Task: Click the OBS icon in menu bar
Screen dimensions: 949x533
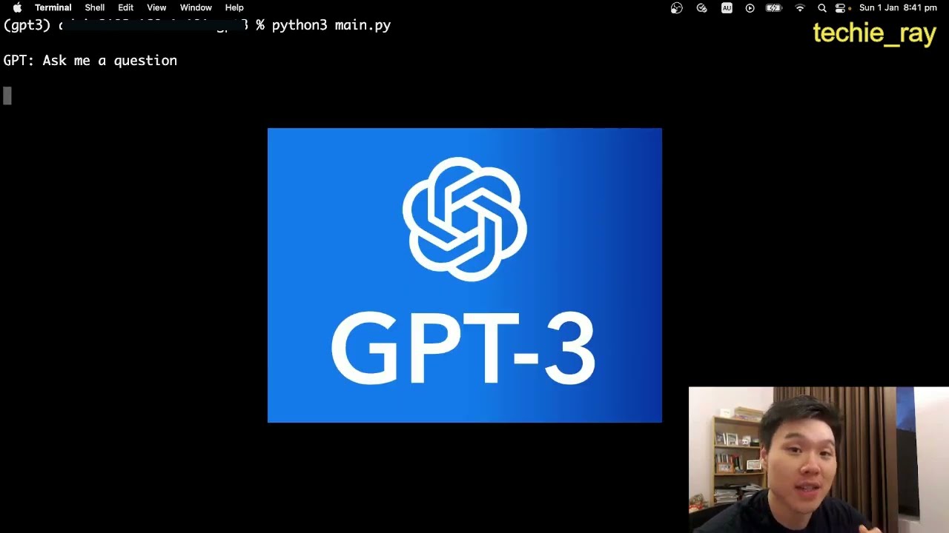Action: (x=676, y=8)
